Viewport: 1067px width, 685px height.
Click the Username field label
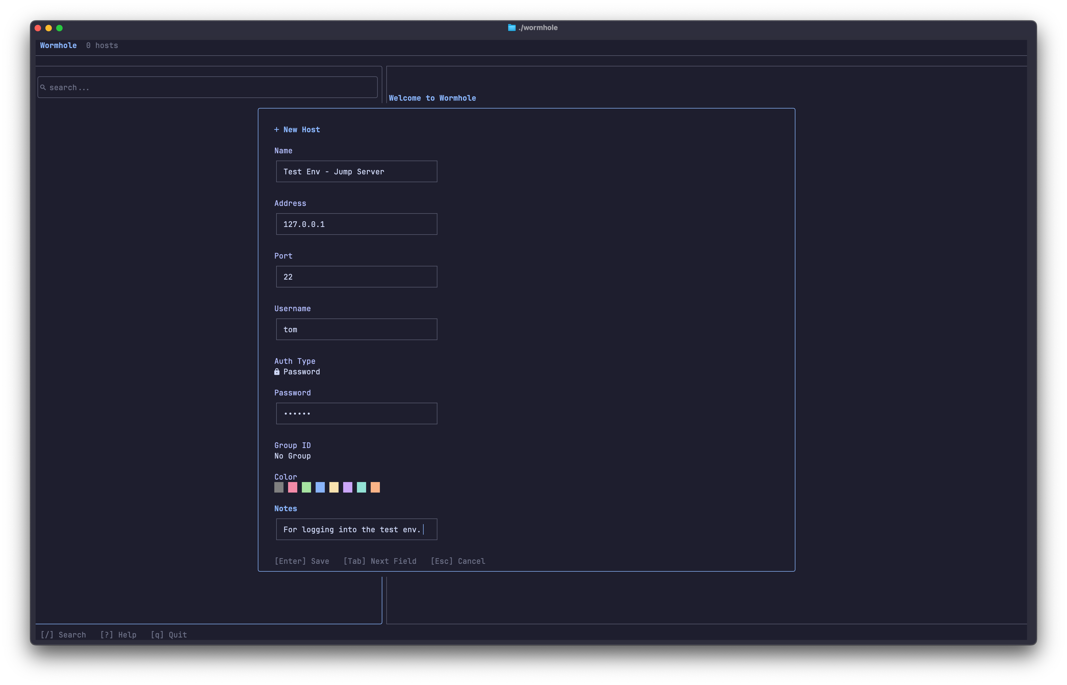[x=292, y=309]
